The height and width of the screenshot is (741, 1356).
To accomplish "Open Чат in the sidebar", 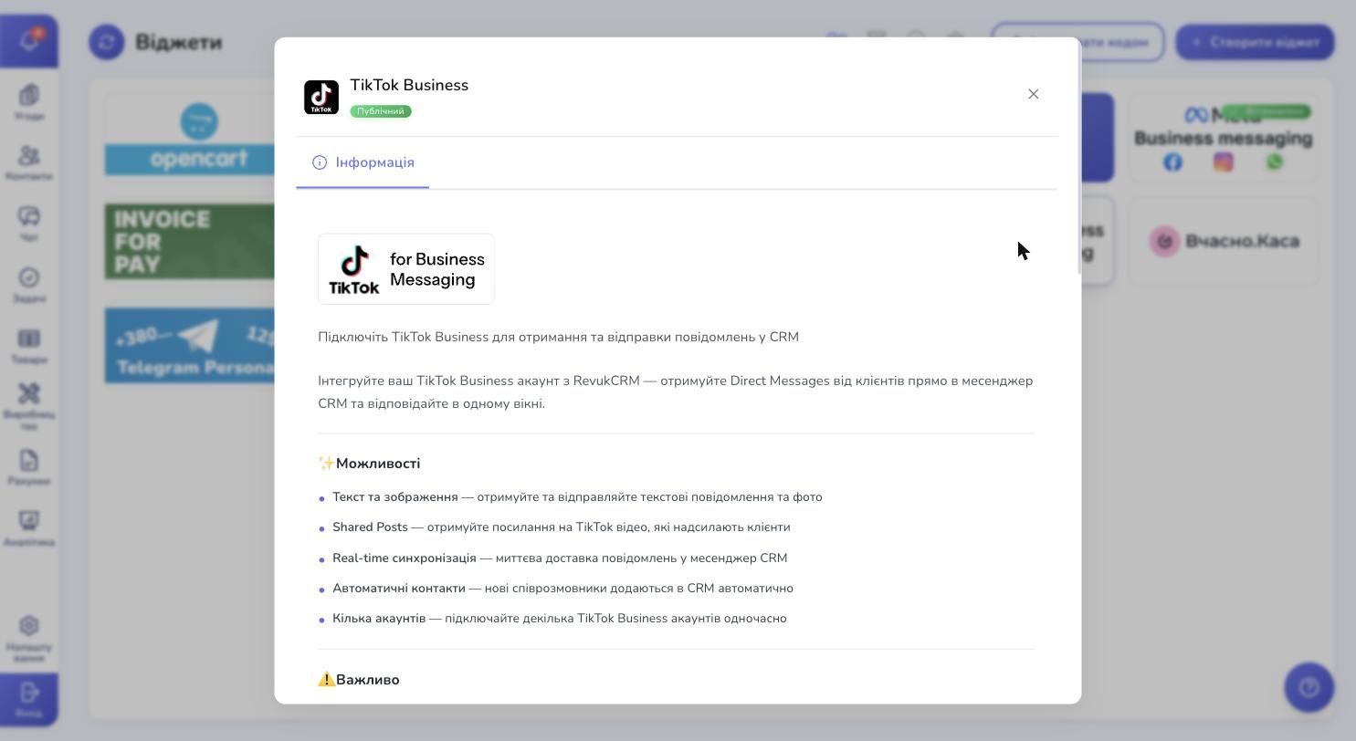I will [29, 224].
